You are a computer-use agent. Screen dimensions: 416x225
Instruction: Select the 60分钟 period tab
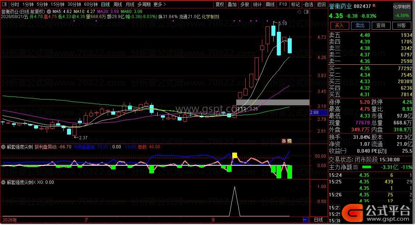point(91,4)
